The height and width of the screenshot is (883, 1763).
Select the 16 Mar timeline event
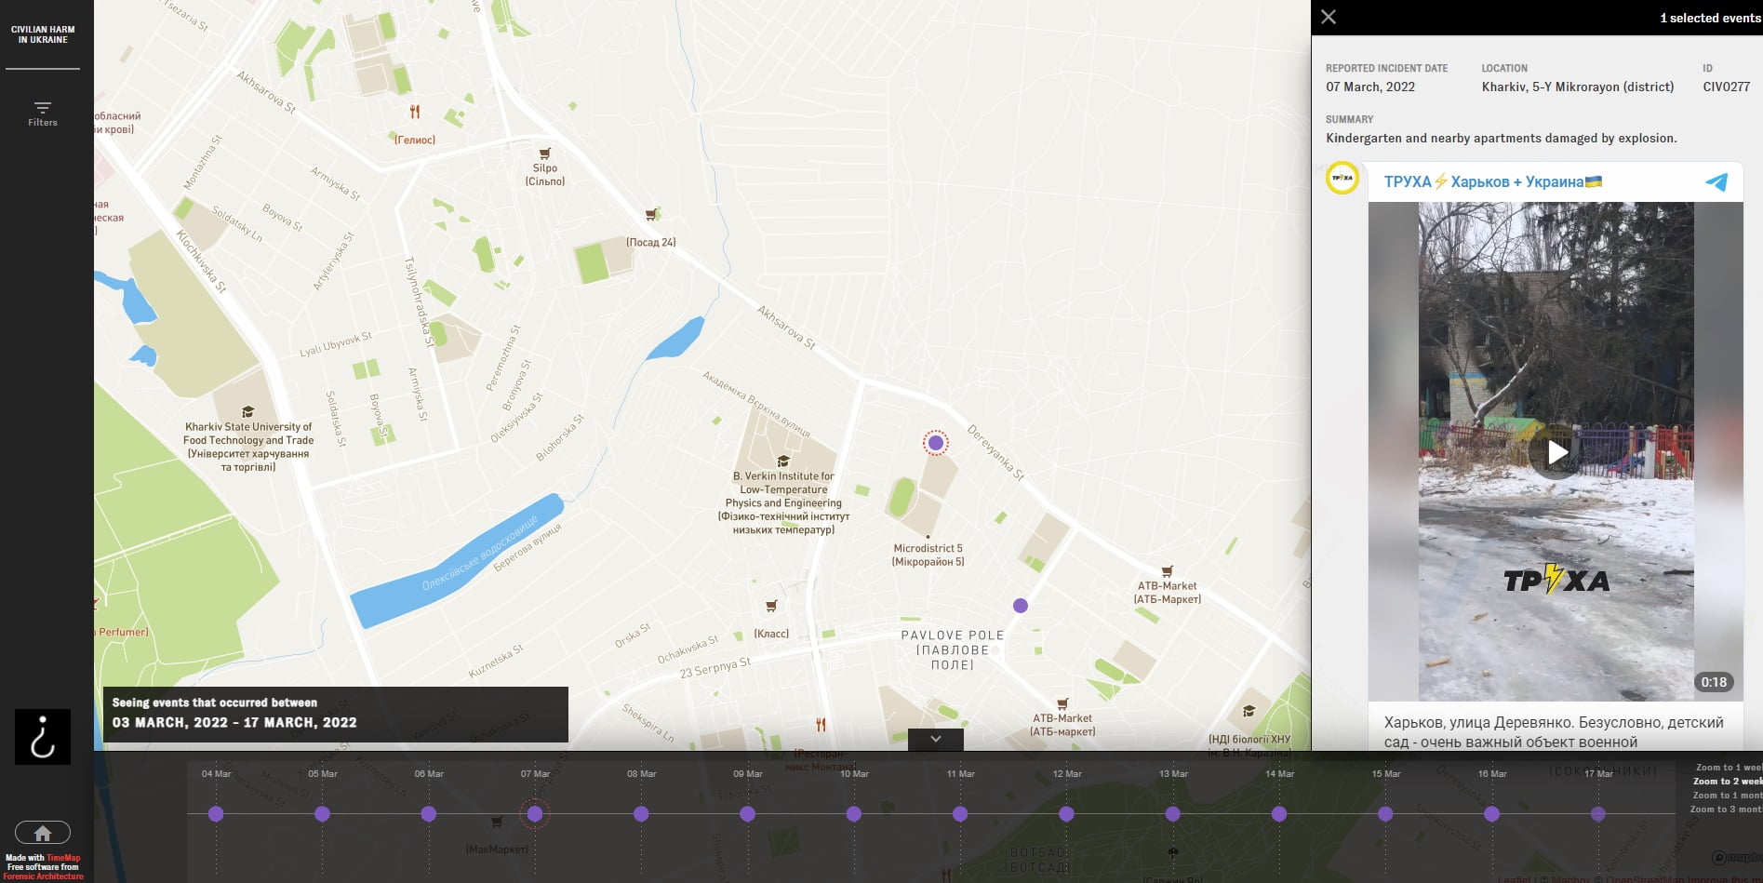[1491, 814]
